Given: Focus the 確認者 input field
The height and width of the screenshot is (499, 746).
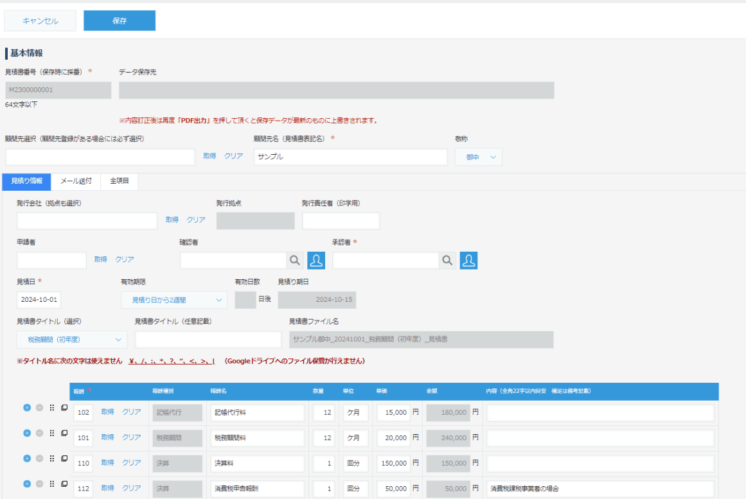Looking at the screenshot, I should (x=233, y=260).
